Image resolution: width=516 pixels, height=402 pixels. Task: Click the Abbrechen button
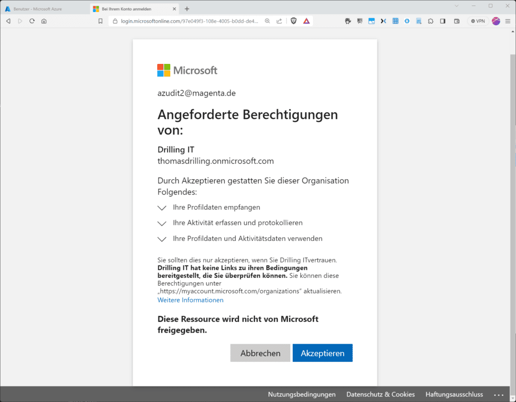pos(261,353)
